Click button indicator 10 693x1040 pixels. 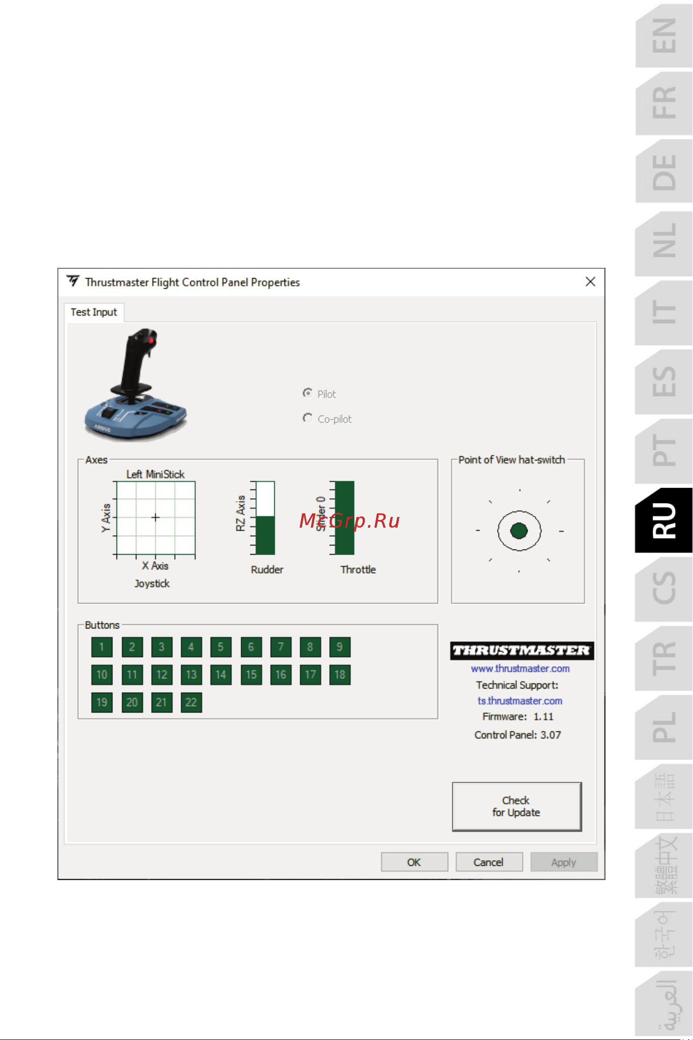coord(102,675)
